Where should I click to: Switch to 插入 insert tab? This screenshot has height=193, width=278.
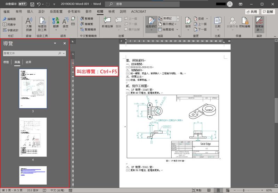click(x=30, y=11)
